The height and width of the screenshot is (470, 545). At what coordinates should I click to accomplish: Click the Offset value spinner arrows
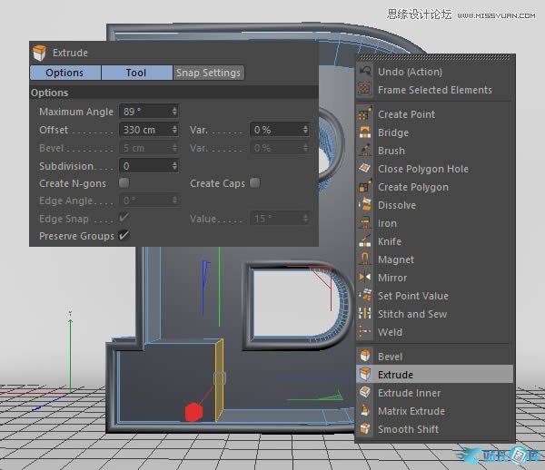pyautogui.click(x=174, y=130)
